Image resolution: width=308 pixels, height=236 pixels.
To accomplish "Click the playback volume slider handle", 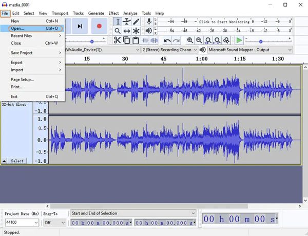I will pos(92,42).
